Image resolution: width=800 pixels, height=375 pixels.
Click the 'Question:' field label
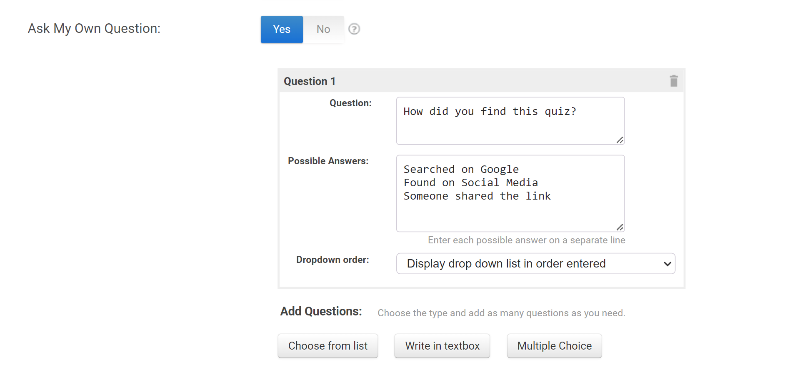[x=350, y=103]
